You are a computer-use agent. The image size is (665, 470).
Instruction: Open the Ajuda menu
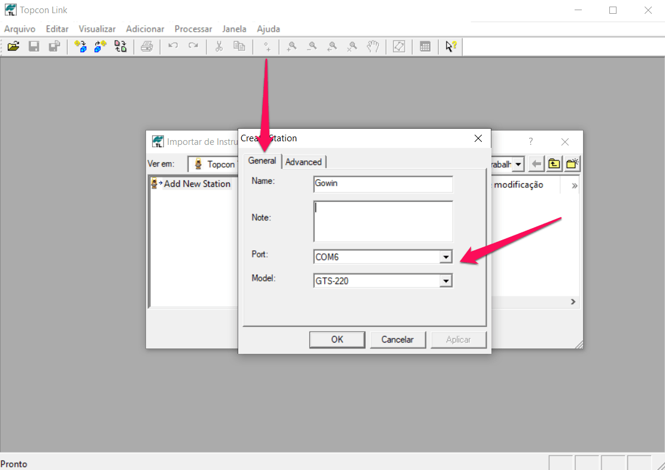coord(269,29)
